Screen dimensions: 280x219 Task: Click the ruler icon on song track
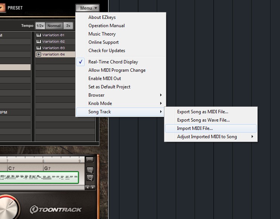(90, 159)
